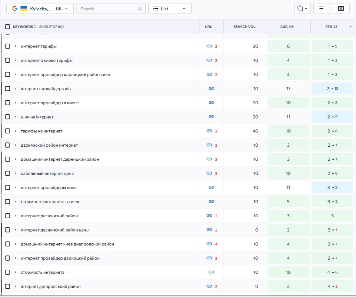Click keyword интернет провайдеры киев

49,188
